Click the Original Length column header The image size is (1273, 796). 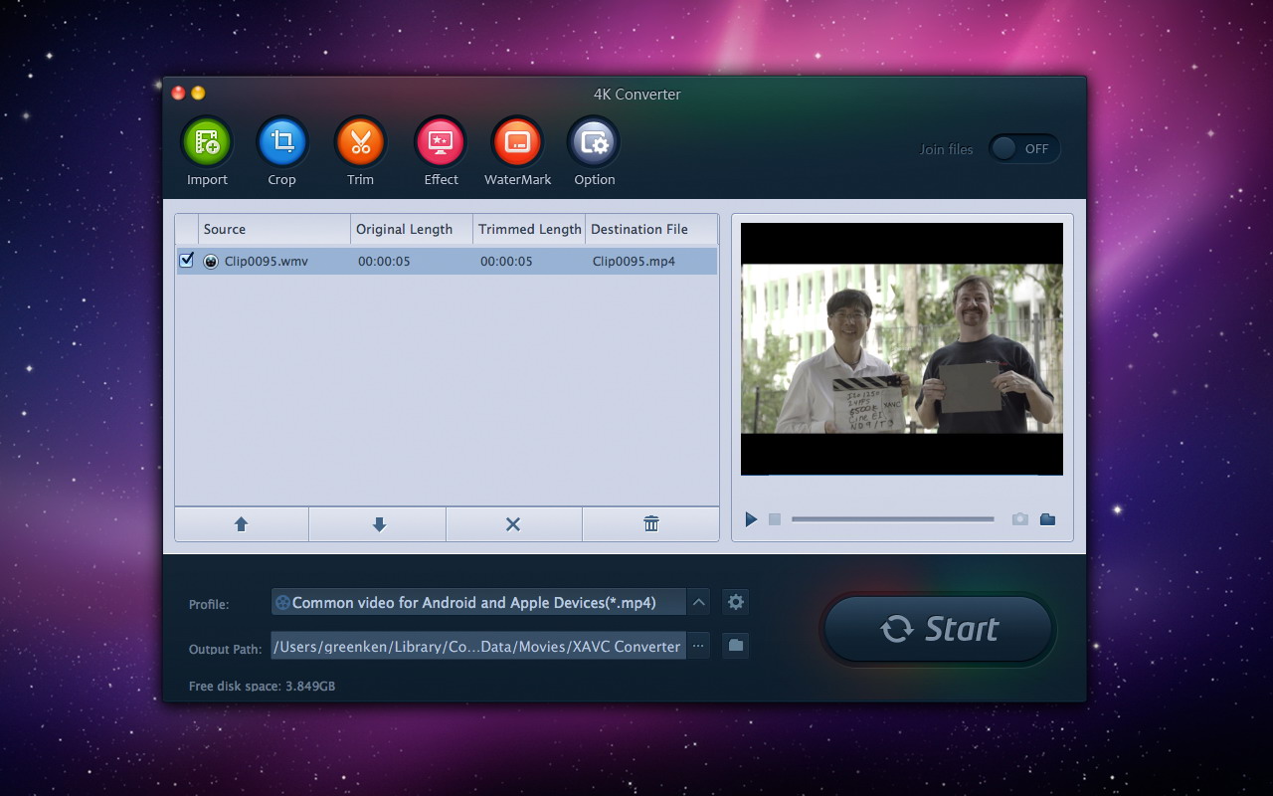[412, 229]
